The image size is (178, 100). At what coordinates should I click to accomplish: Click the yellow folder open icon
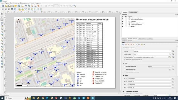pyautogui.click(x=16, y=6)
